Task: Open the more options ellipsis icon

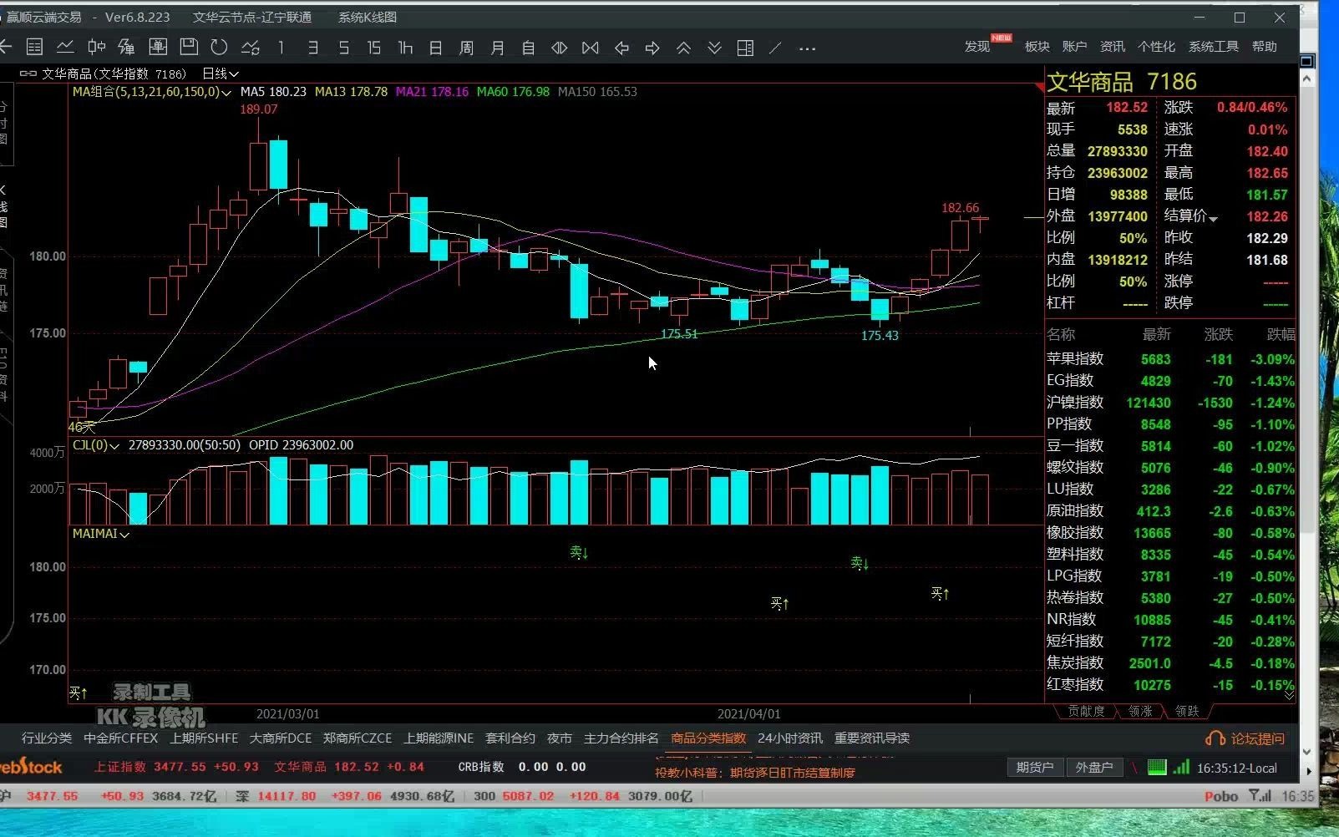Action: pyautogui.click(x=807, y=48)
